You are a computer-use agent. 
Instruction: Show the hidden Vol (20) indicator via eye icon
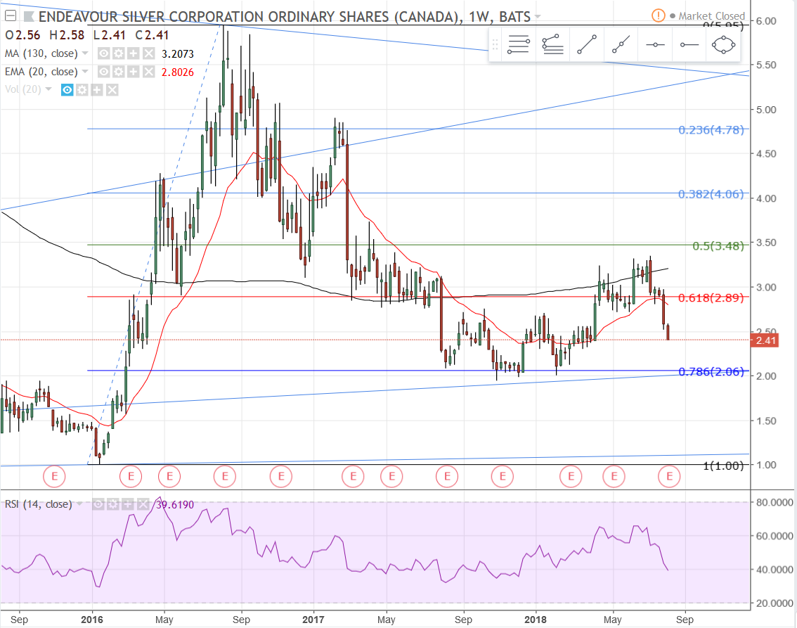point(67,90)
